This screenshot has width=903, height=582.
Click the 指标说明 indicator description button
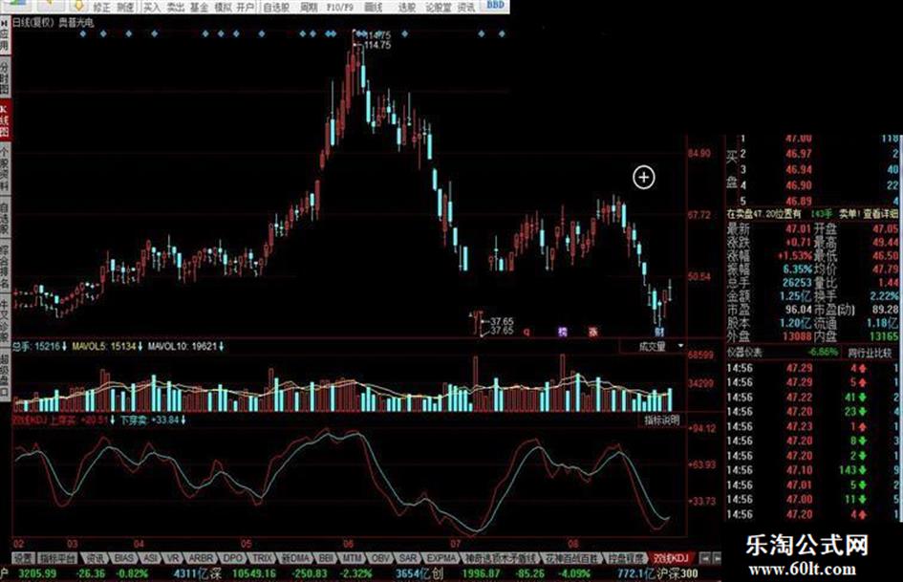(661, 420)
